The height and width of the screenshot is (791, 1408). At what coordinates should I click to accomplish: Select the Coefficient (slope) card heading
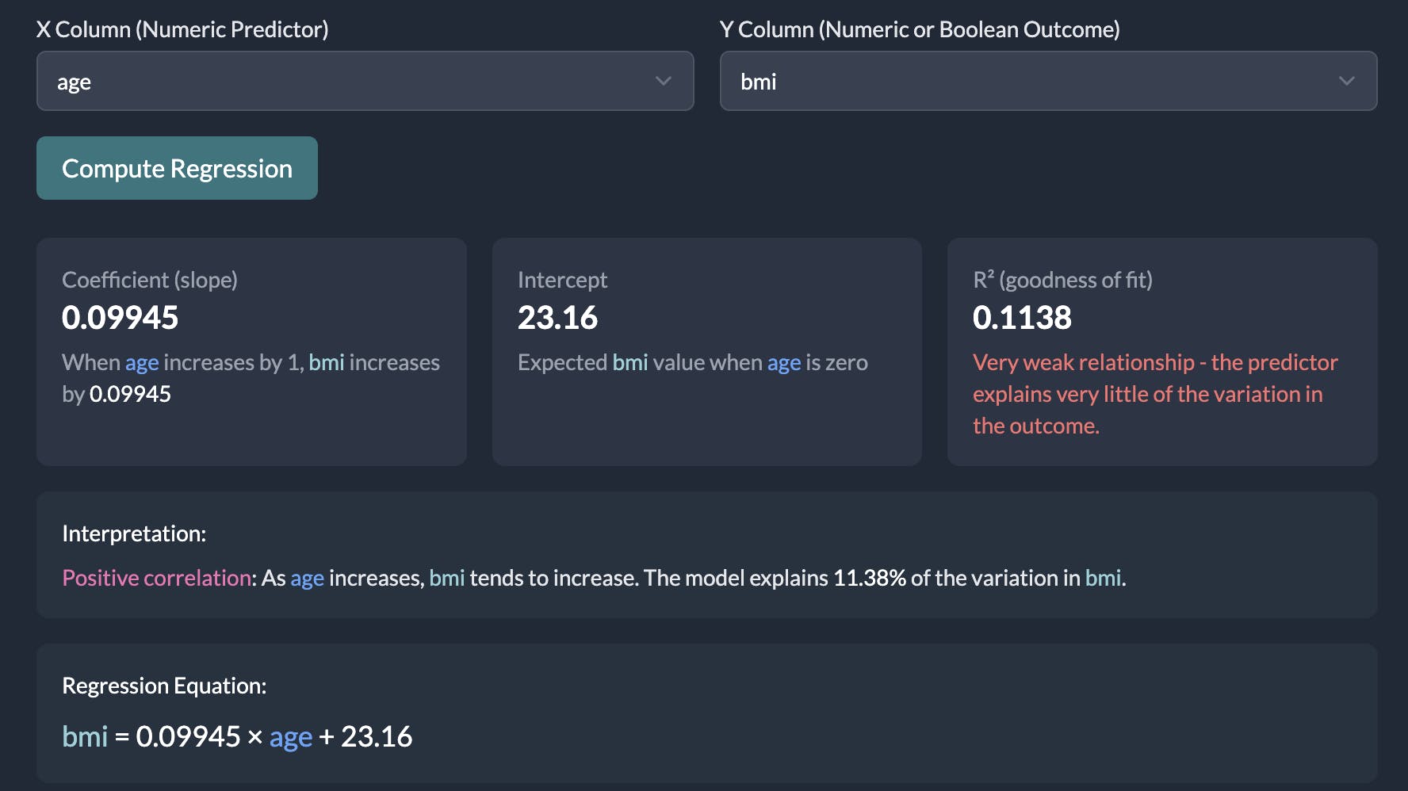click(x=150, y=280)
